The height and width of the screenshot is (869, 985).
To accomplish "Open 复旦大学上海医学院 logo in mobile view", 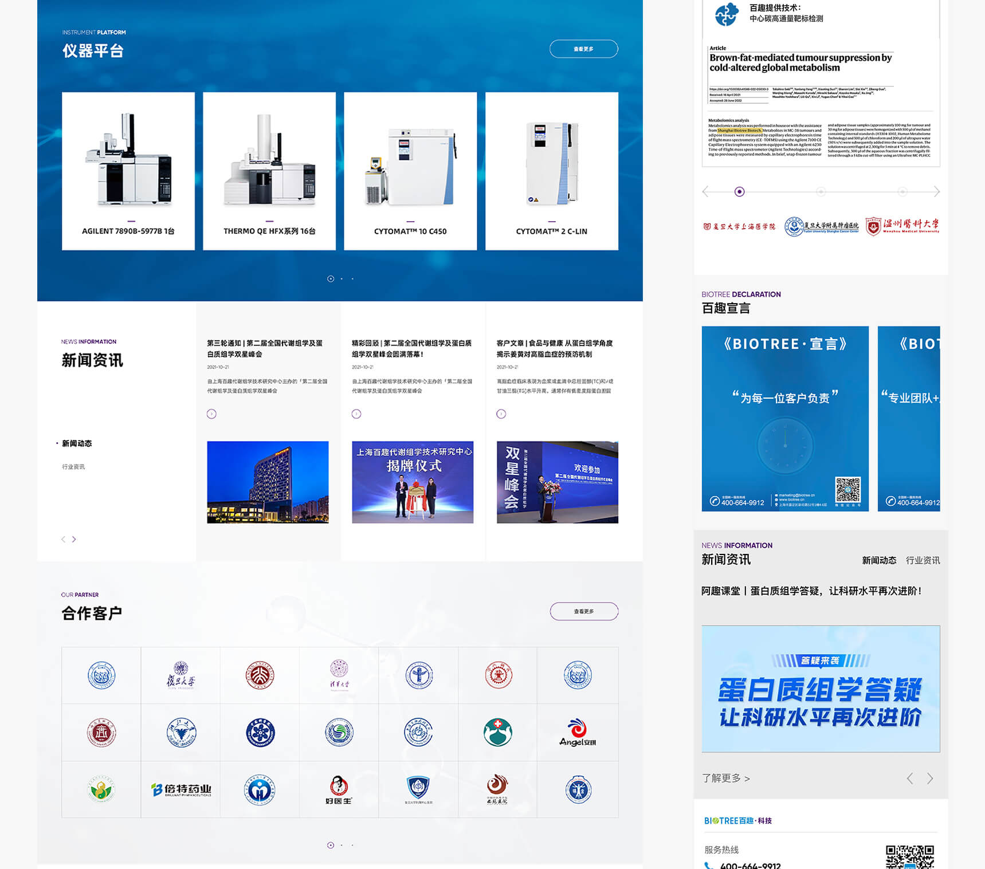I will coord(739,226).
